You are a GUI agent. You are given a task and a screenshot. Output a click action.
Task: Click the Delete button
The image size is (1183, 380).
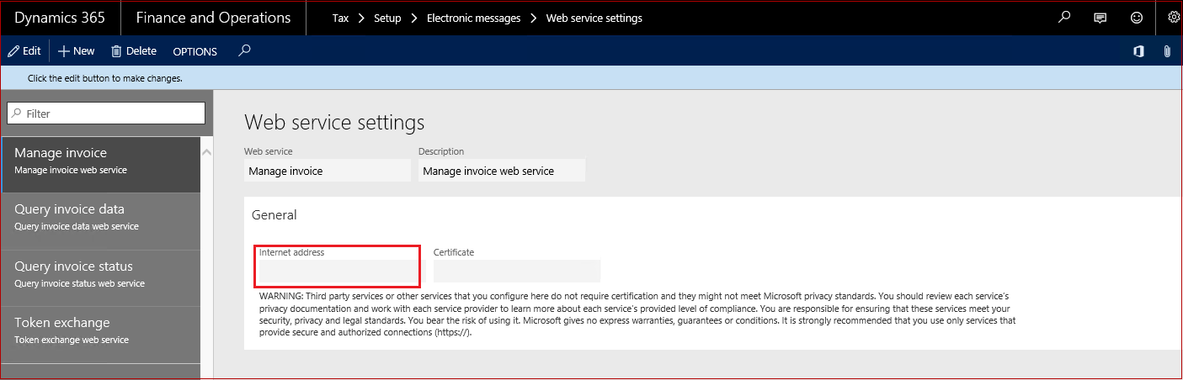[134, 50]
